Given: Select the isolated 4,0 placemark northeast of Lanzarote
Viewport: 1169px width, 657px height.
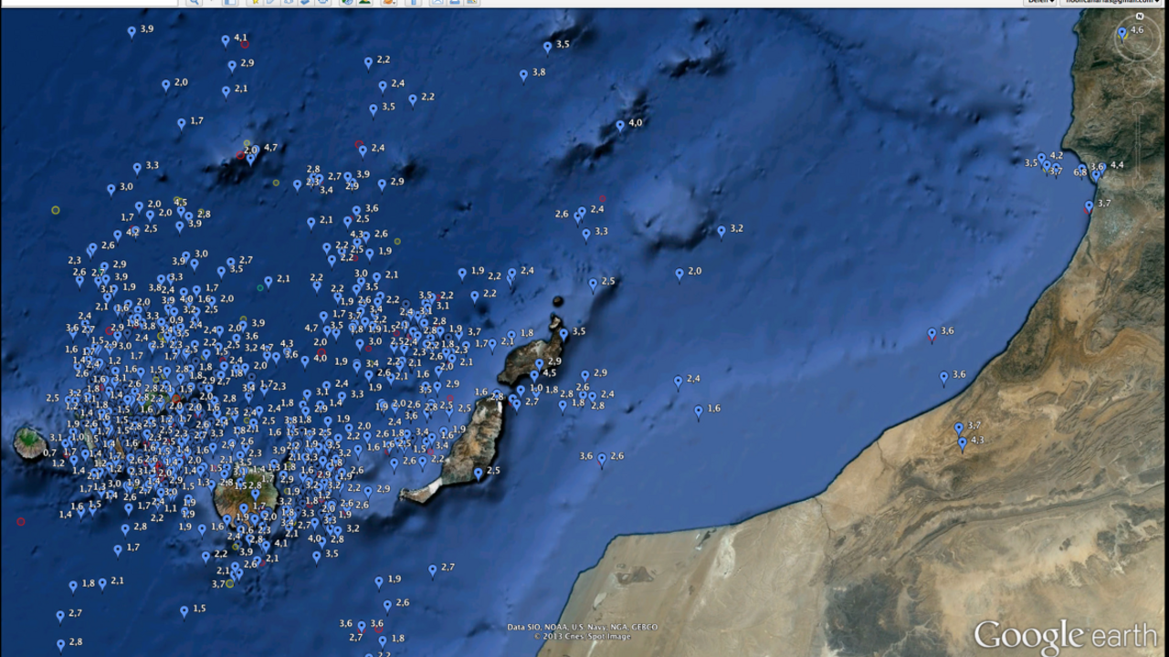Looking at the screenshot, I should click(x=620, y=126).
